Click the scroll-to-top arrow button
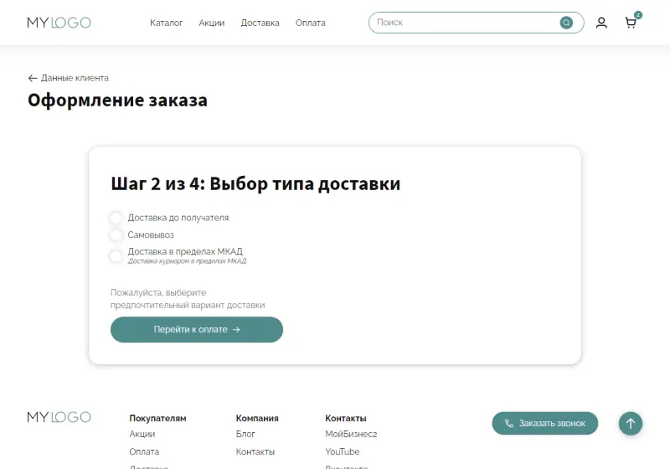670x469 pixels. pos(631,424)
